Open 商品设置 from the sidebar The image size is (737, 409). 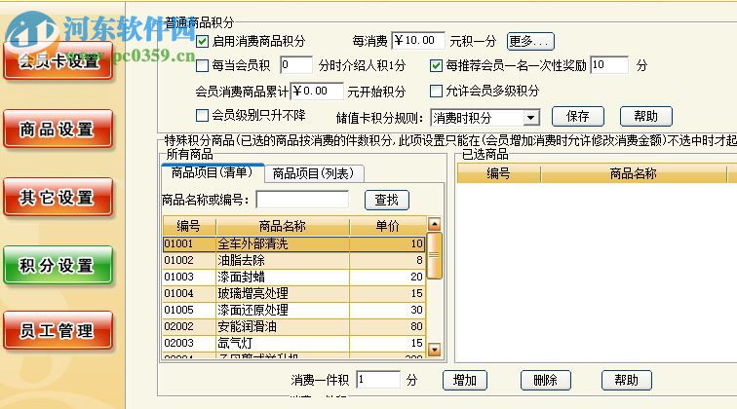(58, 129)
